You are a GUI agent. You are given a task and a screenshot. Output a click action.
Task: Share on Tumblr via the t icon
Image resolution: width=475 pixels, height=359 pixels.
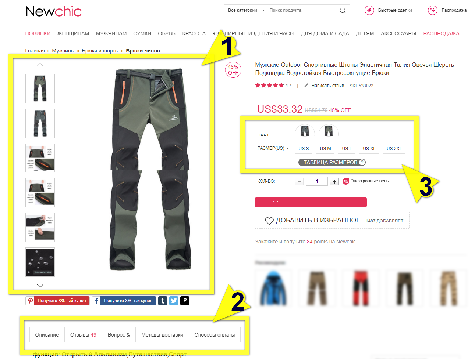(x=163, y=301)
